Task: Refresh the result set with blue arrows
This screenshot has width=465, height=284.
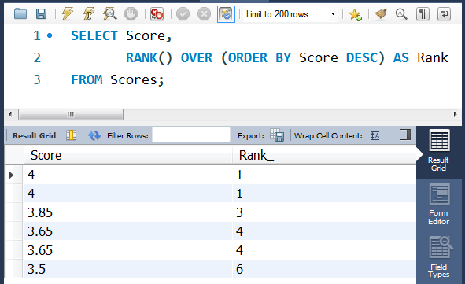Action: [x=94, y=135]
